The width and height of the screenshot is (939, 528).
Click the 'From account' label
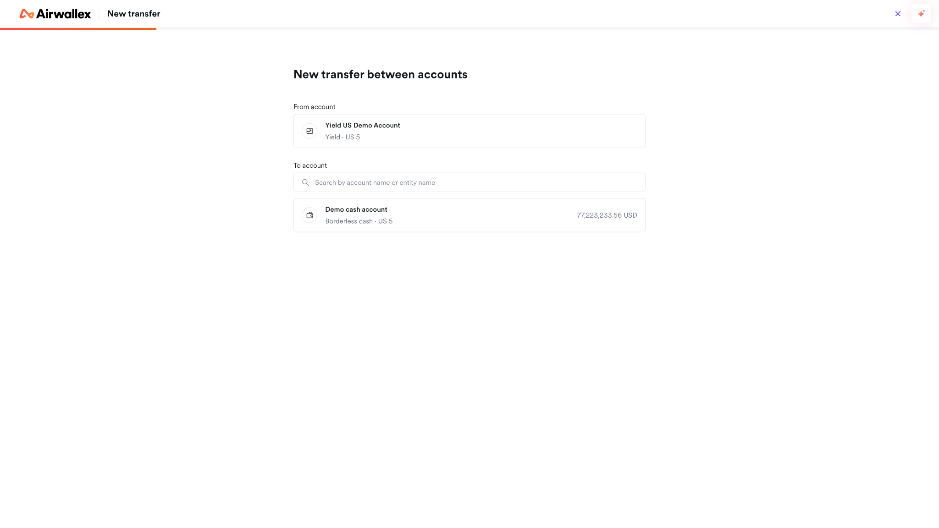coord(314,107)
